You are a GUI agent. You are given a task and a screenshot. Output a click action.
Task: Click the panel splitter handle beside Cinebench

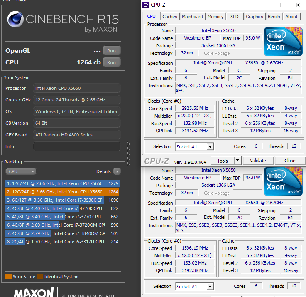click(128, 154)
